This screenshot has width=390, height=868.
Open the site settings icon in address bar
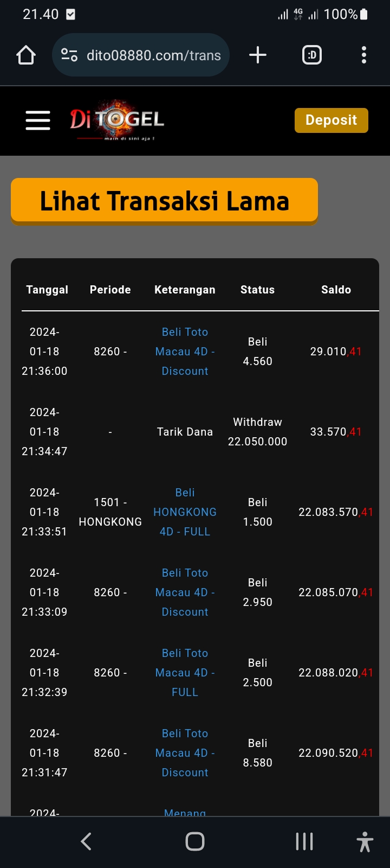pyautogui.click(x=69, y=55)
